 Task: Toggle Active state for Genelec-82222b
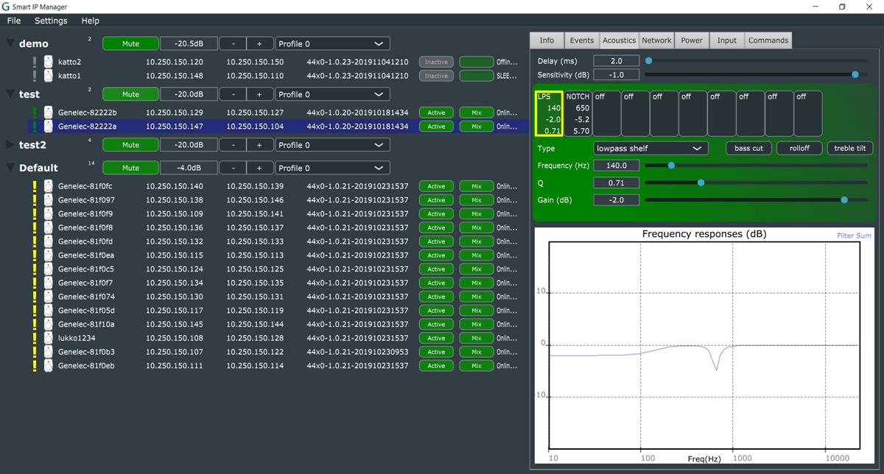[436, 113]
